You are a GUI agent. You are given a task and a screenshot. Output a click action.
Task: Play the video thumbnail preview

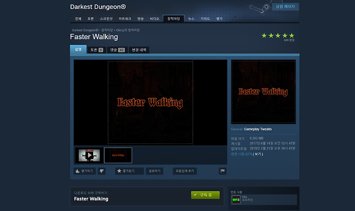click(x=89, y=155)
